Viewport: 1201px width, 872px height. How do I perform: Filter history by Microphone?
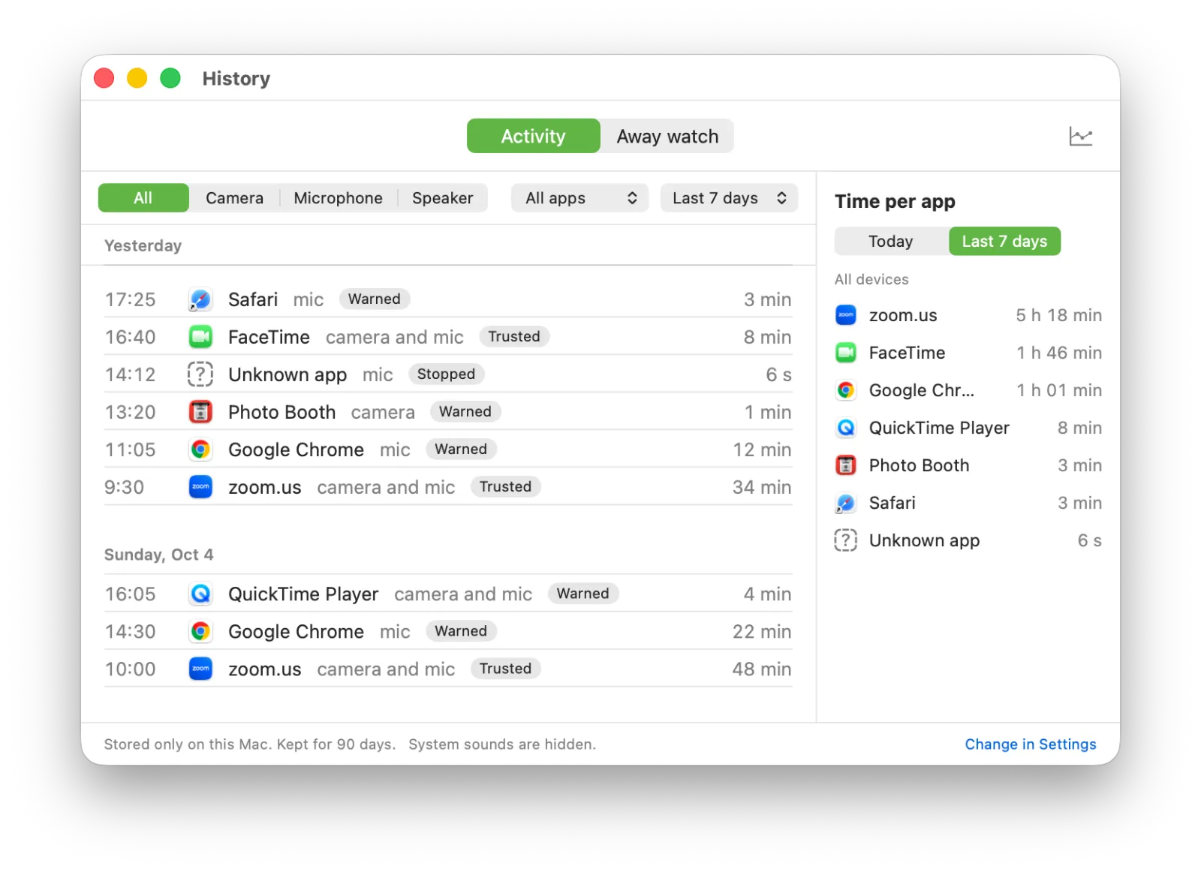coord(338,198)
